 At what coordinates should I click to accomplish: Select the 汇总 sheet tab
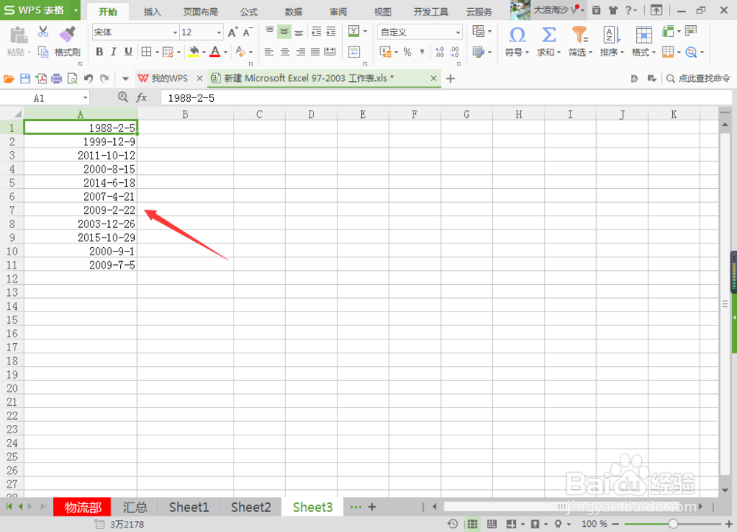pos(135,507)
